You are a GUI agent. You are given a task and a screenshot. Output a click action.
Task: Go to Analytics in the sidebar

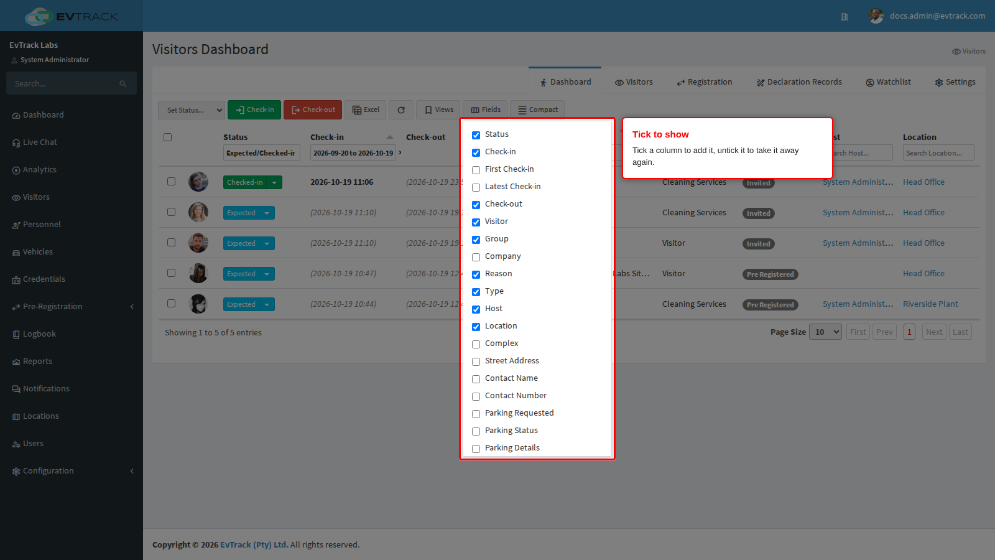(x=40, y=170)
